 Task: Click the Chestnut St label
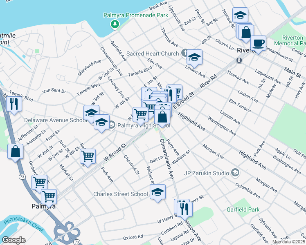click(132, 165)
